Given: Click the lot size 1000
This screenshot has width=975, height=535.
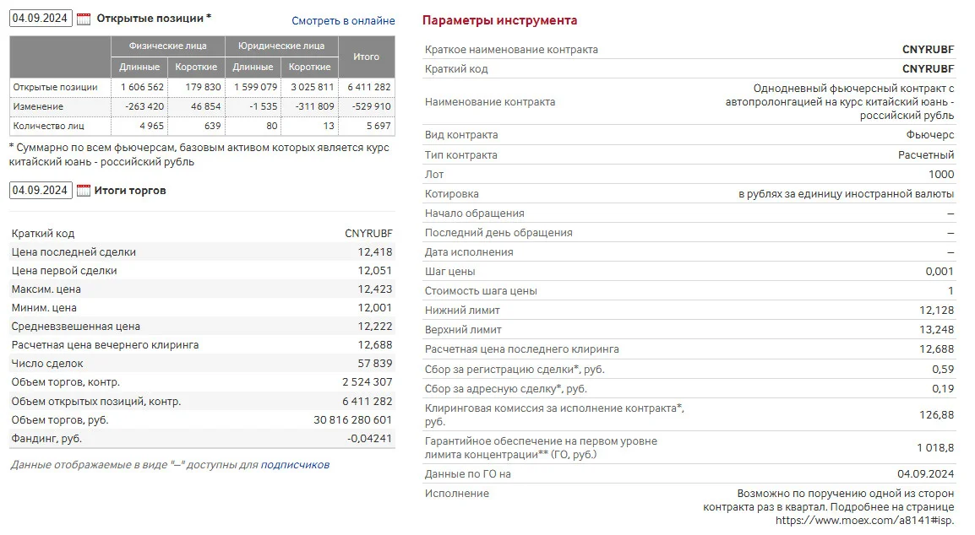Looking at the screenshot, I should pyautogui.click(x=941, y=175).
